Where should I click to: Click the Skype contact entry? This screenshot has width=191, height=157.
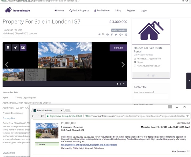tap(140, 62)
